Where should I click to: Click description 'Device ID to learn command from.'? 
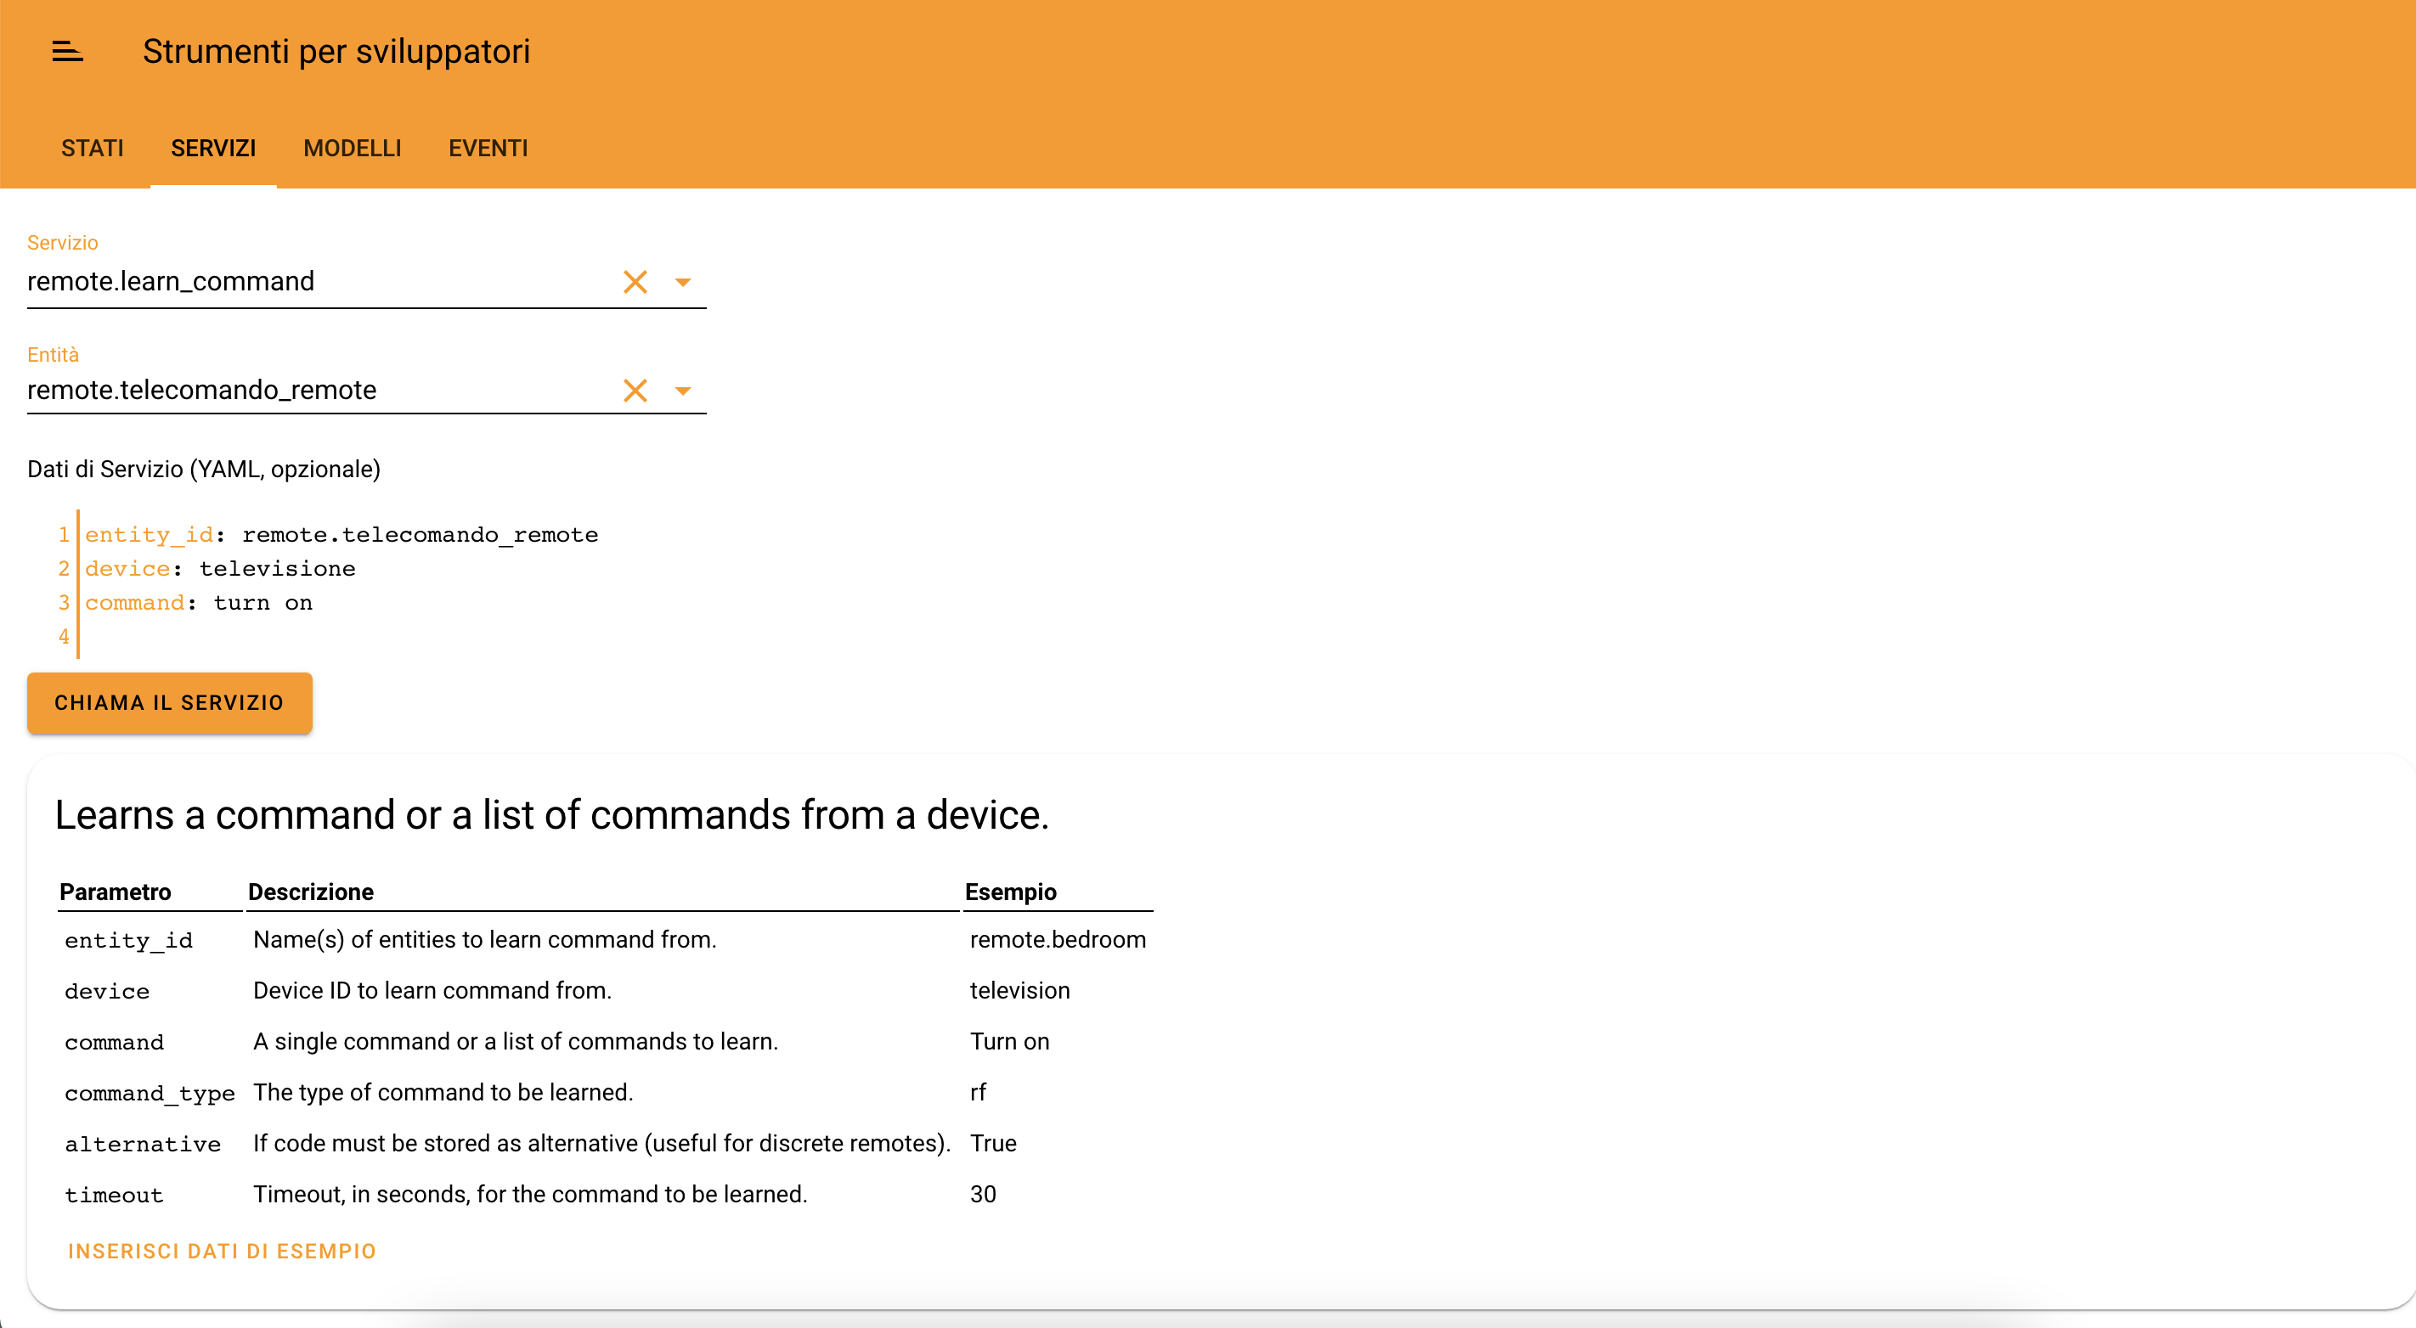point(432,991)
